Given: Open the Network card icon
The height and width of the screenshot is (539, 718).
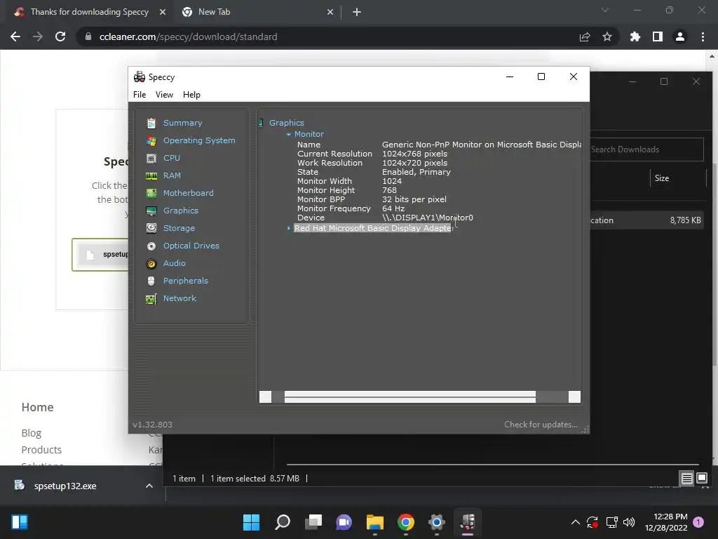Looking at the screenshot, I should click(151, 299).
